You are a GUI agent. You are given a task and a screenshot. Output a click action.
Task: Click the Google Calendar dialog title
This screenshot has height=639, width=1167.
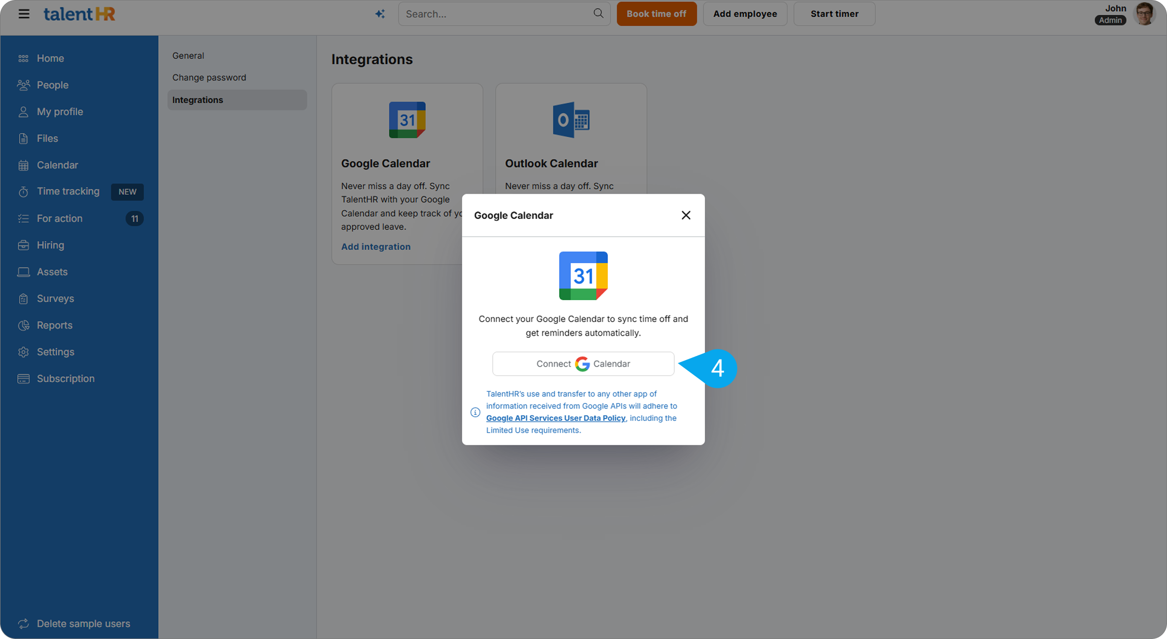[x=514, y=215]
